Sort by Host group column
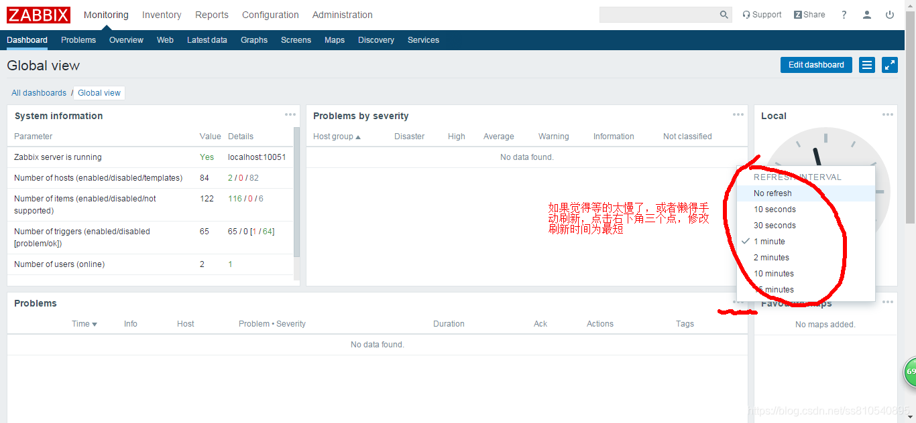 click(x=337, y=137)
